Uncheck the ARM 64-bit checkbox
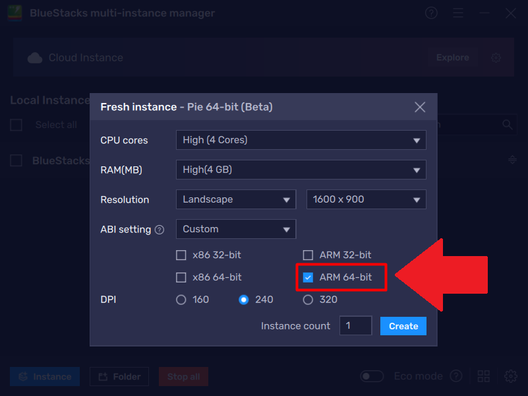 pos(308,277)
